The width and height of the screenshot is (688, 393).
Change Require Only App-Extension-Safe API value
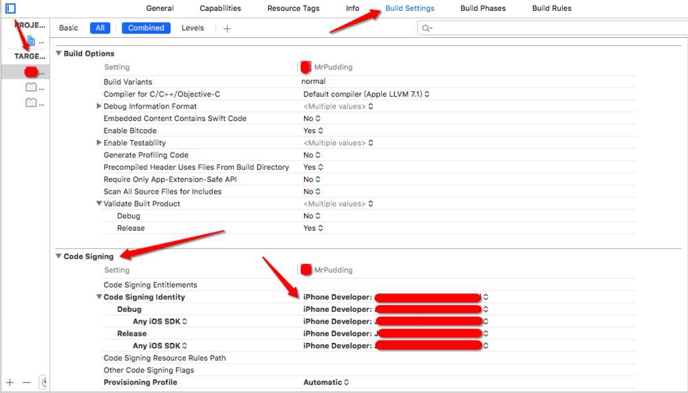(x=312, y=179)
